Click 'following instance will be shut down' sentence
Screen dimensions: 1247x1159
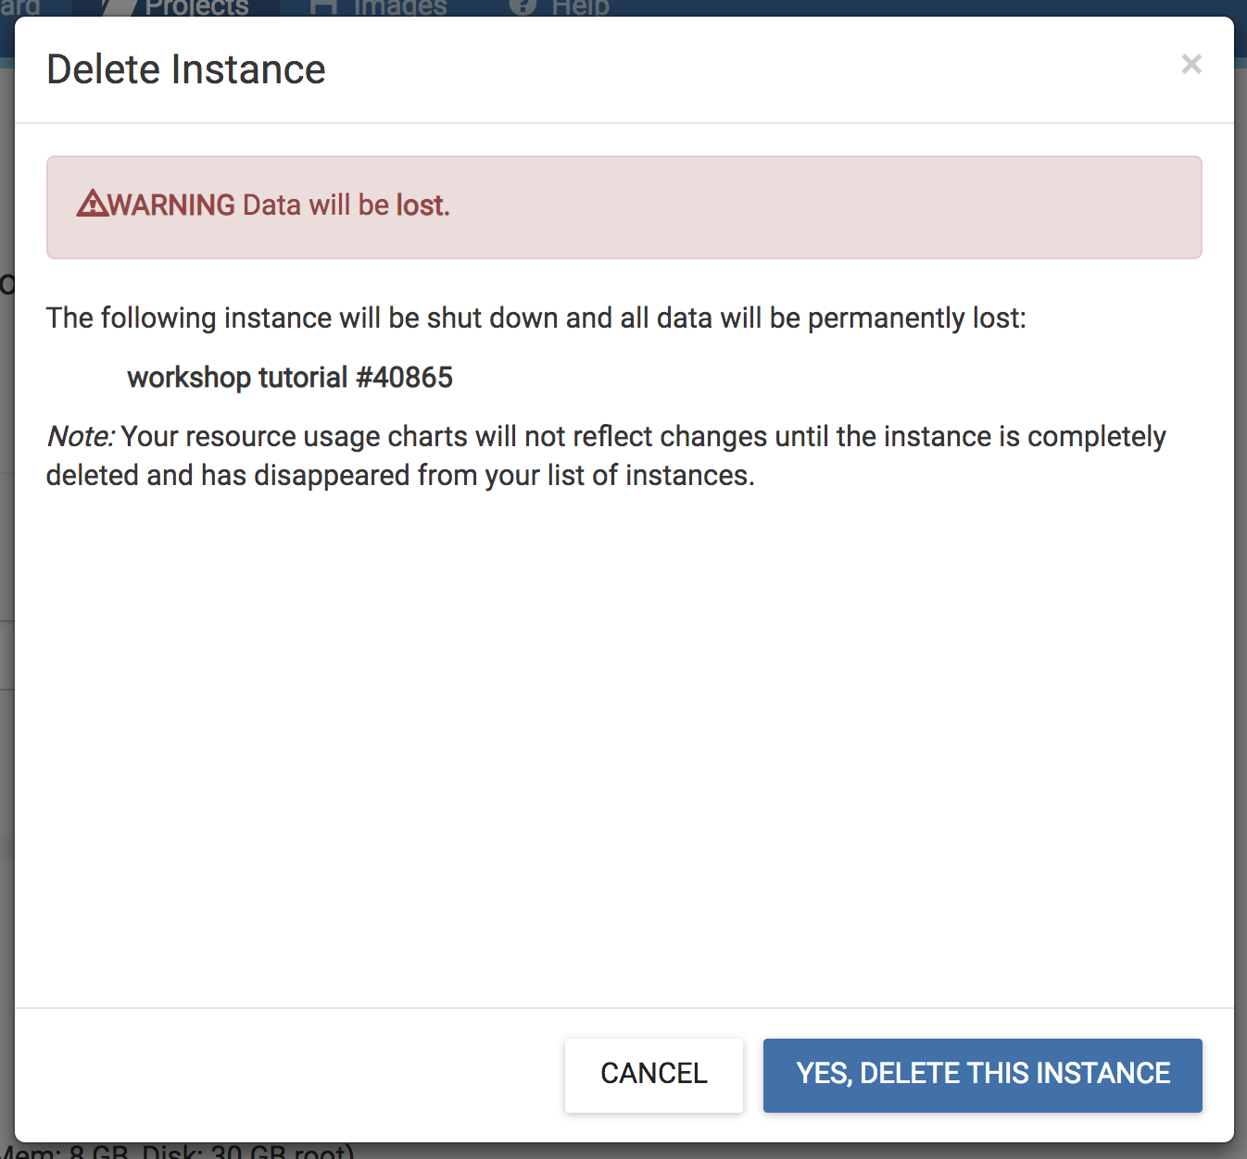pyautogui.click(x=536, y=318)
